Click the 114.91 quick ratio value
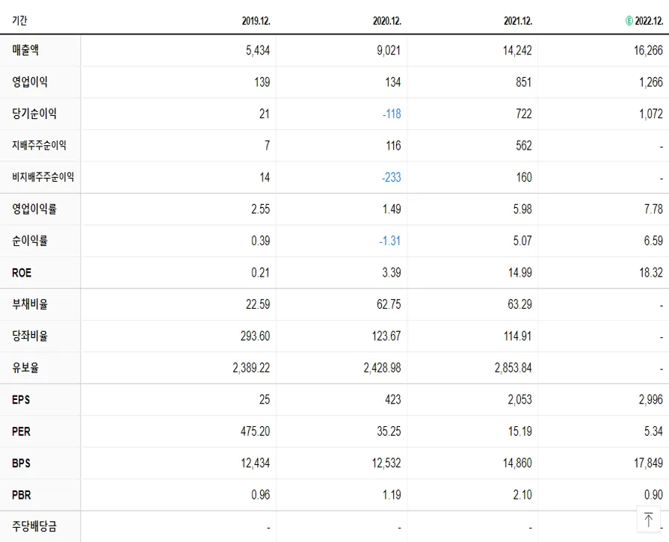669x542 pixels. (517, 336)
